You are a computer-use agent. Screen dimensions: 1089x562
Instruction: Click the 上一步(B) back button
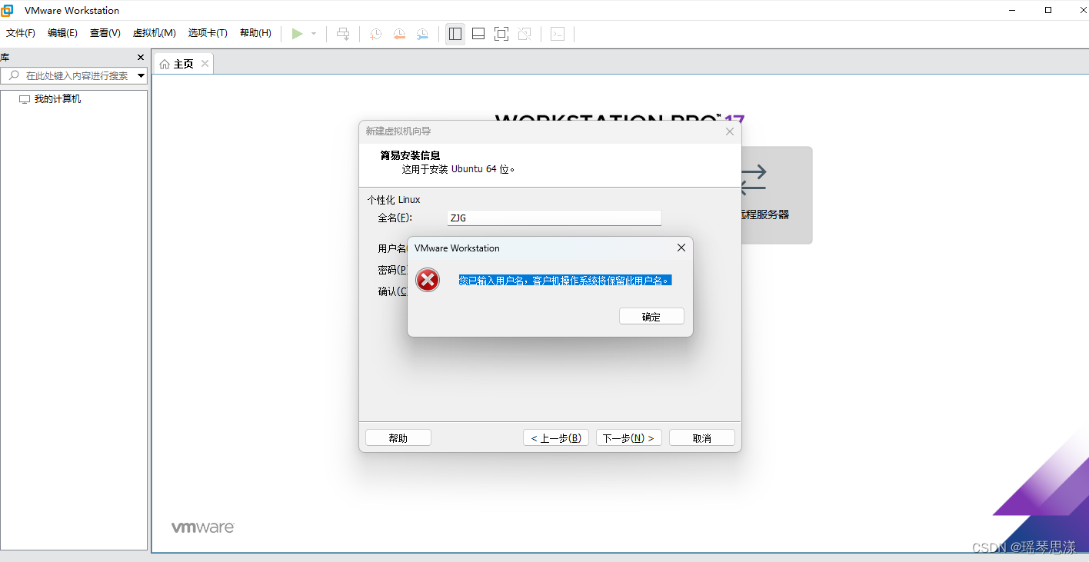pyautogui.click(x=556, y=437)
